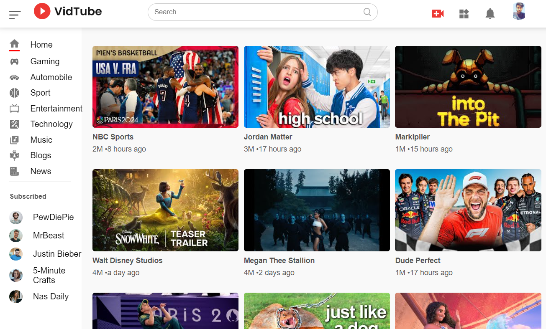Play the 'just like a dog' thumbnail
The image size is (546, 329).
tap(317, 311)
